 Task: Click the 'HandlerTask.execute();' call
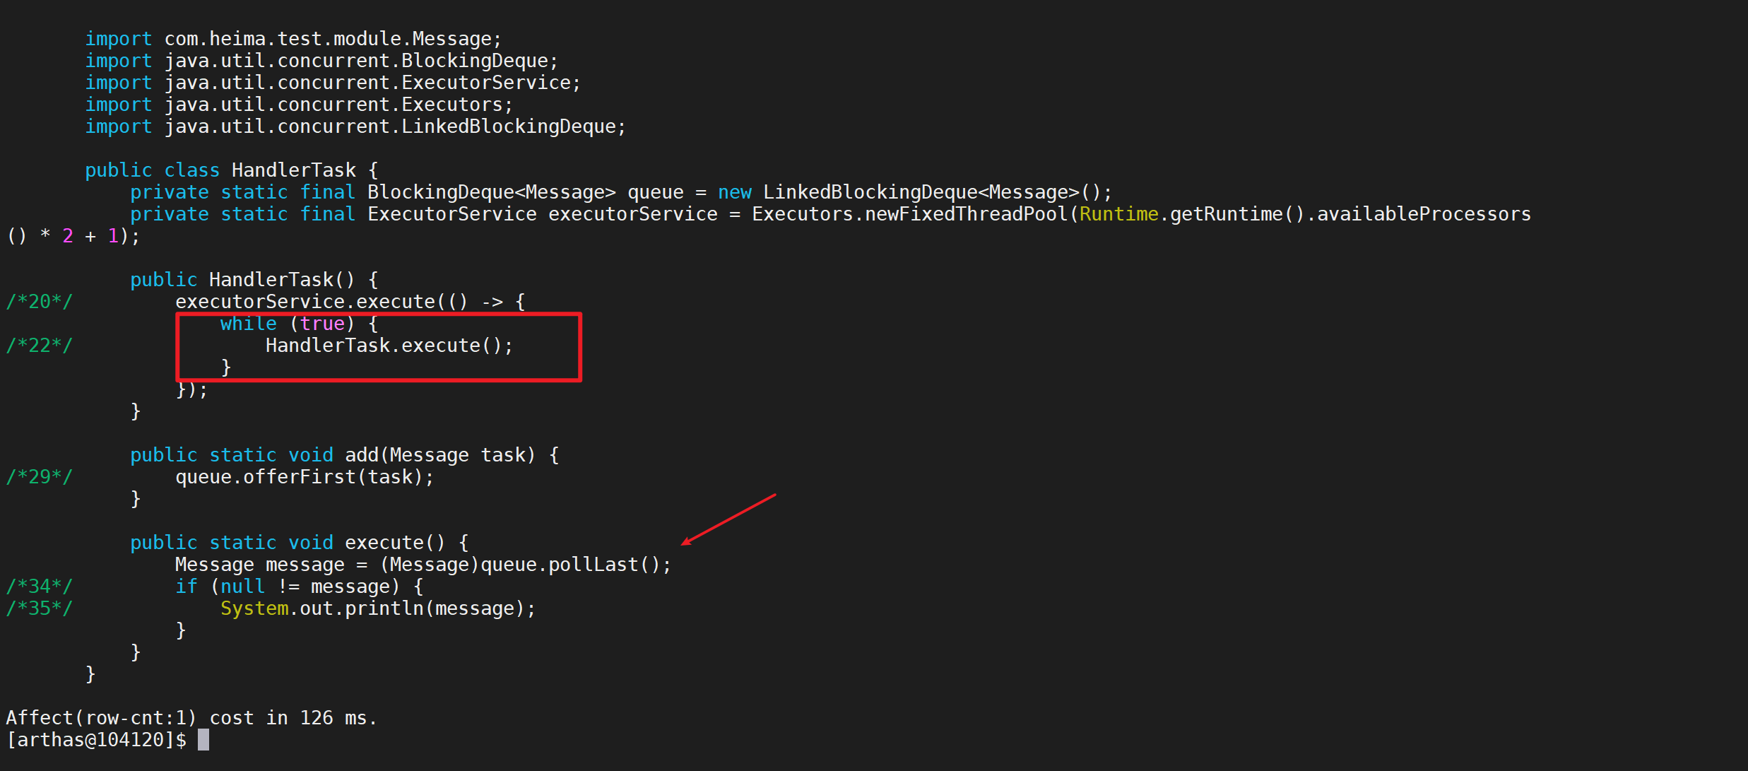(389, 346)
